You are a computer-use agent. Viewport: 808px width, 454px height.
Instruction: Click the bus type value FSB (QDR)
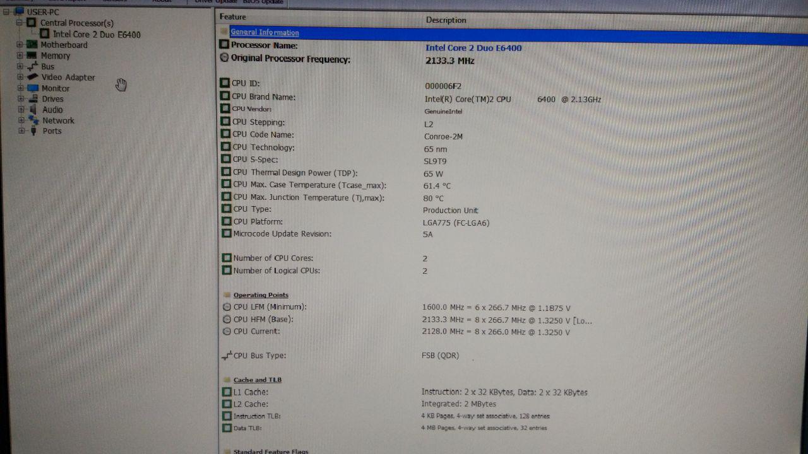tap(440, 356)
